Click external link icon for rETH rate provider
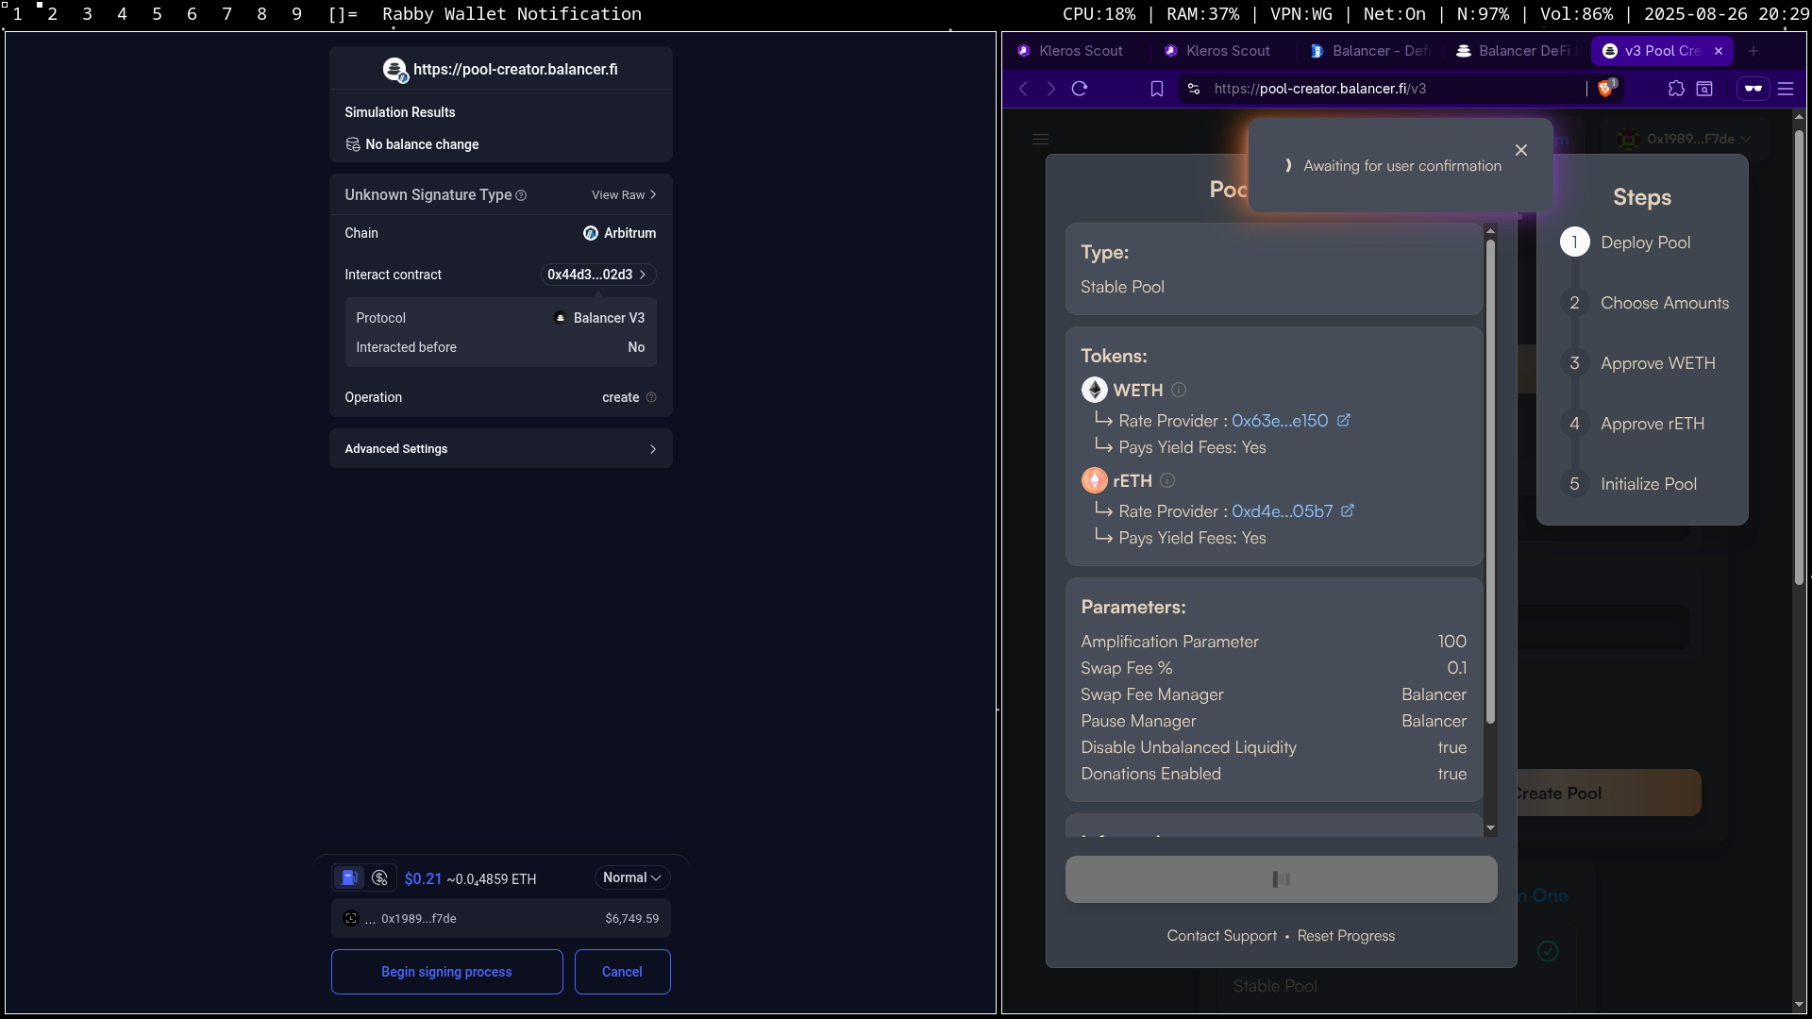This screenshot has width=1812, height=1019. [x=1348, y=510]
